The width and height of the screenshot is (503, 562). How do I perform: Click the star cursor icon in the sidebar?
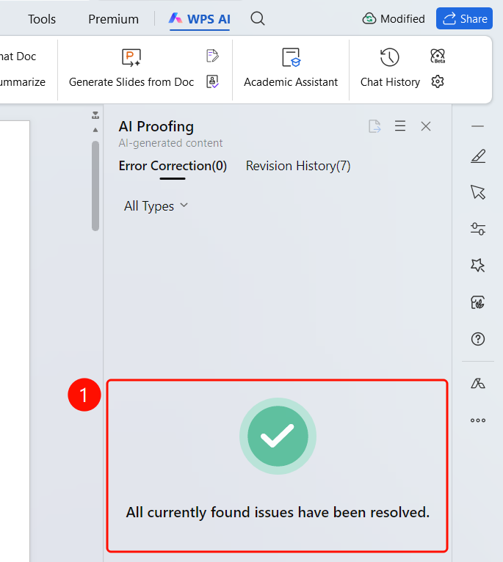(x=478, y=266)
